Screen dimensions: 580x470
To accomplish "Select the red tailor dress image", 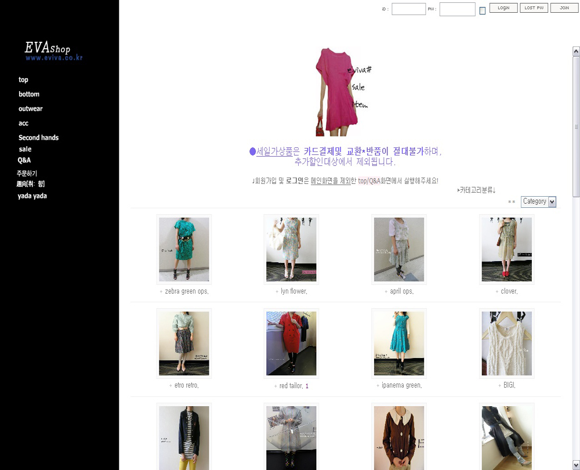I will coord(291,344).
